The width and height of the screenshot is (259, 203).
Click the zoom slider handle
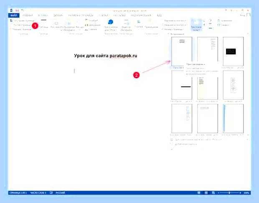pos(229,193)
